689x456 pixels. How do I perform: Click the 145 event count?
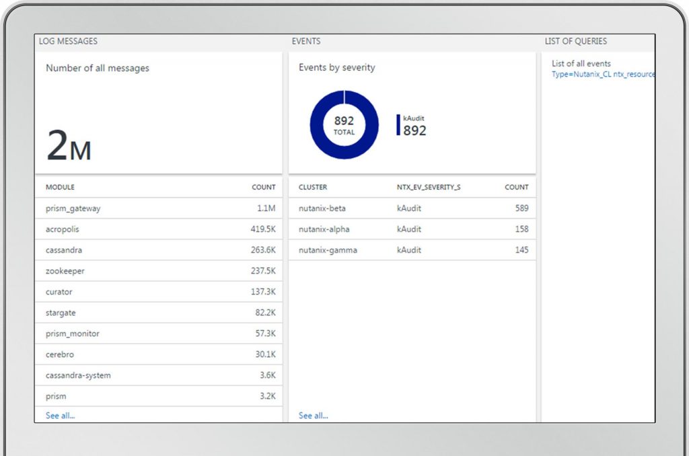[522, 250]
